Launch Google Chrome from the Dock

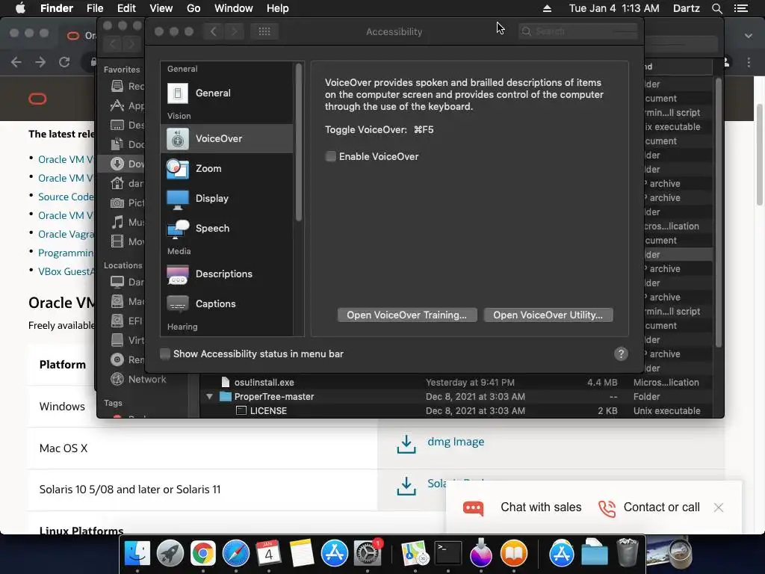(x=203, y=554)
